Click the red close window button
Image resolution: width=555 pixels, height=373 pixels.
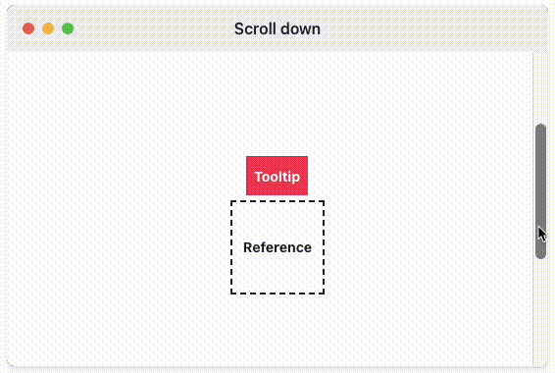(x=28, y=28)
